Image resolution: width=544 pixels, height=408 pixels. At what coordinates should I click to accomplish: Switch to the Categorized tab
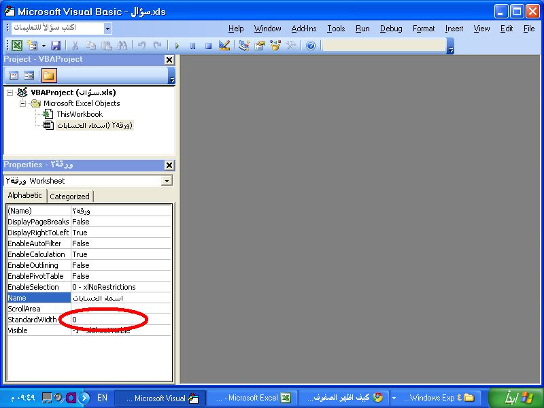pos(70,197)
